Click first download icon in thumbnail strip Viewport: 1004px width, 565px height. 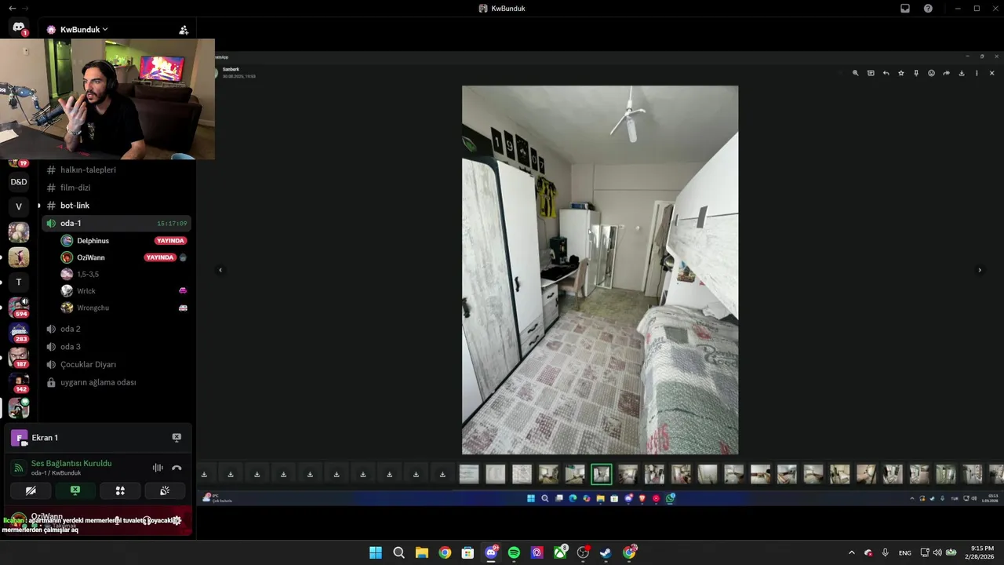pyautogui.click(x=204, y=474)
